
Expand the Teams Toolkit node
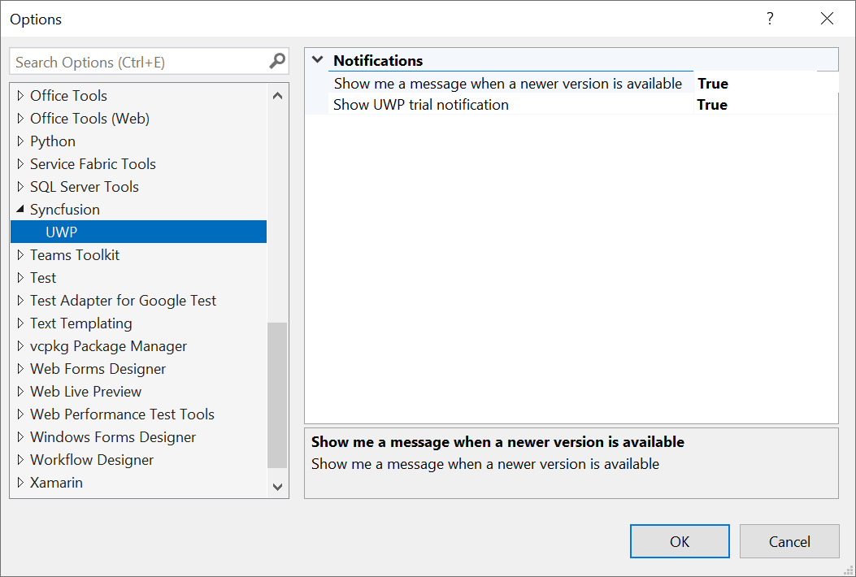(x=20, y=254)
